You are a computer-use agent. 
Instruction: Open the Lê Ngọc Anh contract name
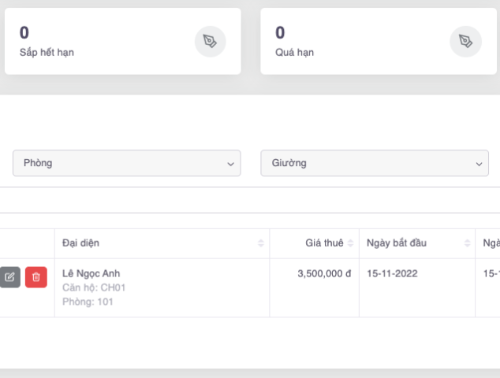click(91, 273)
